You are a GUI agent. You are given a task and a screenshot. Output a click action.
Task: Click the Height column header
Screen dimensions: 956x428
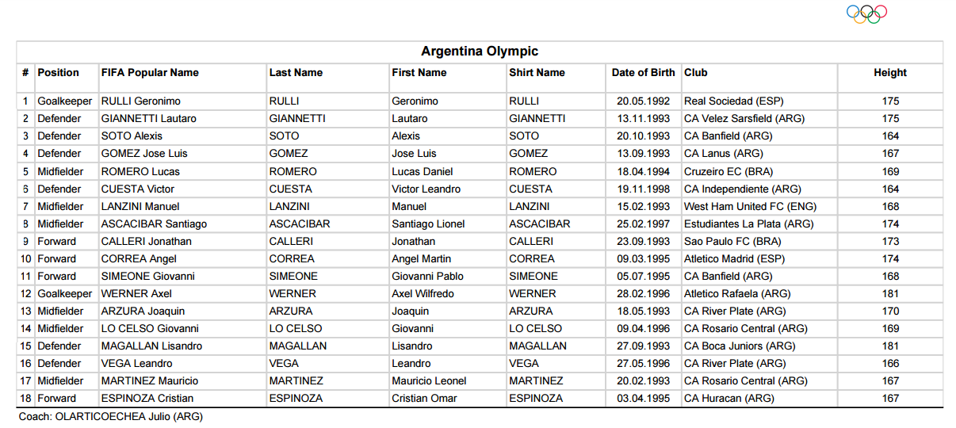(x=890, y=72)
